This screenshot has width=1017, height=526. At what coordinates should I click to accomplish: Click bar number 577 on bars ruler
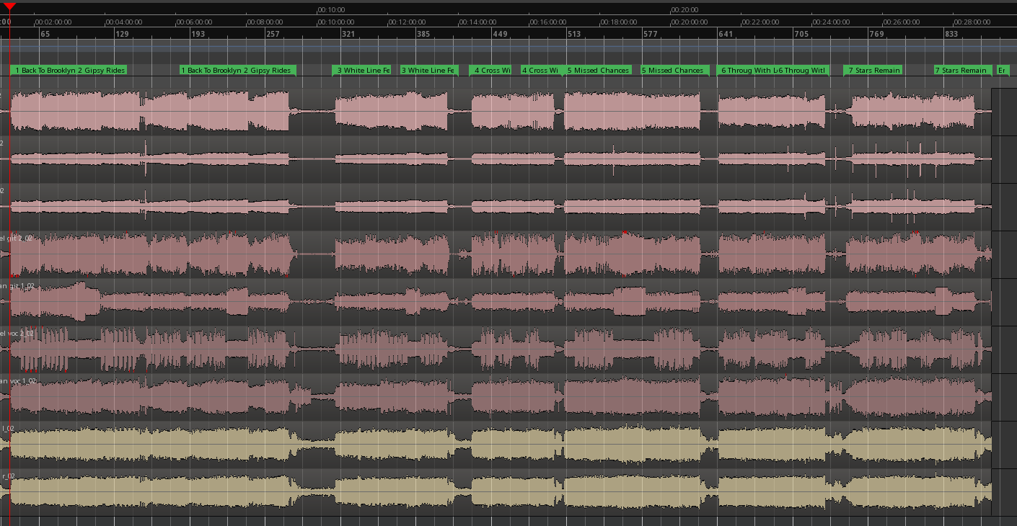pos(651,34)
